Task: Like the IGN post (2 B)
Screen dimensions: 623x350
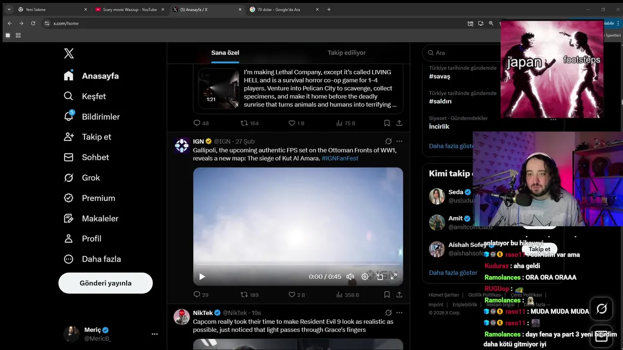Action: [296, 295]
